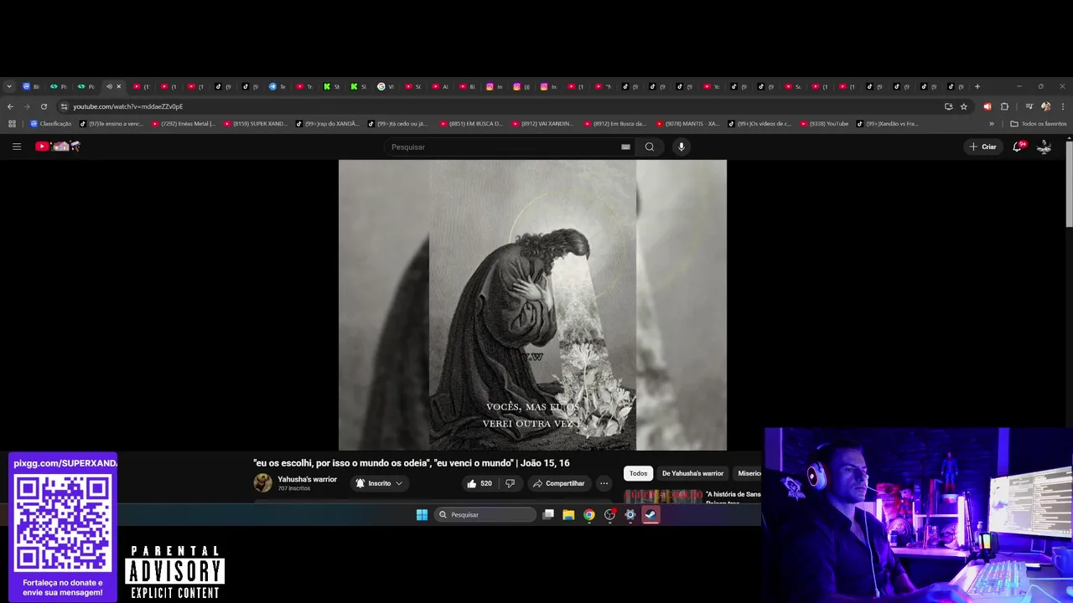Open the Windows Start menu
The height and width of the screenshot is (603, 1073).
422,514
